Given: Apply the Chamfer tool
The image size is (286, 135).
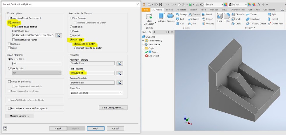Looking at the screenshot, I should tap(238, 14).
